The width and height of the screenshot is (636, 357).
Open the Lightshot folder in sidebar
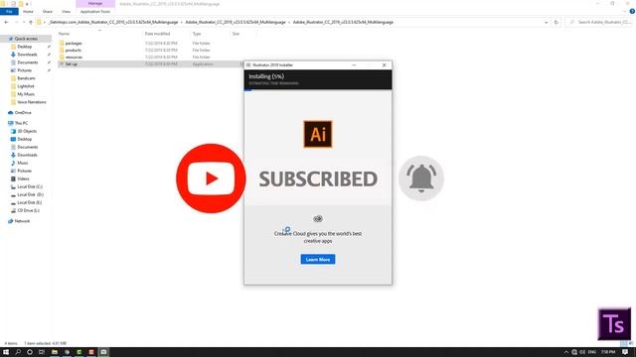click(26, 86)
